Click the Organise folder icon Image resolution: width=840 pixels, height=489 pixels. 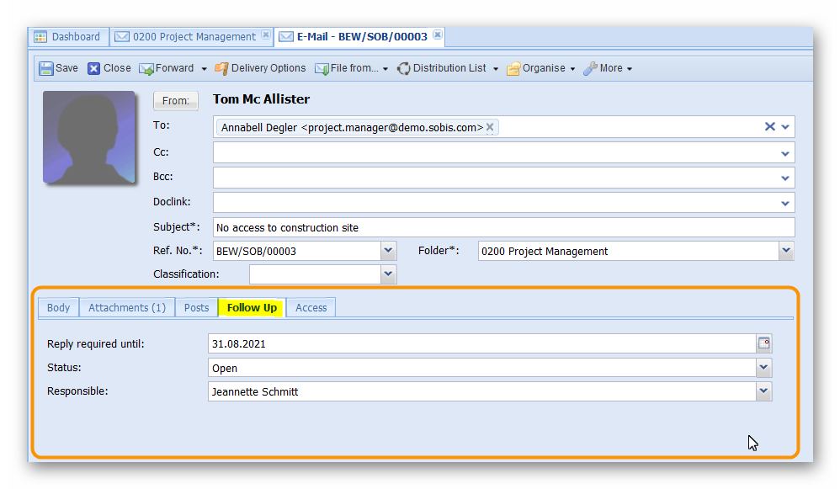(513, 68)
